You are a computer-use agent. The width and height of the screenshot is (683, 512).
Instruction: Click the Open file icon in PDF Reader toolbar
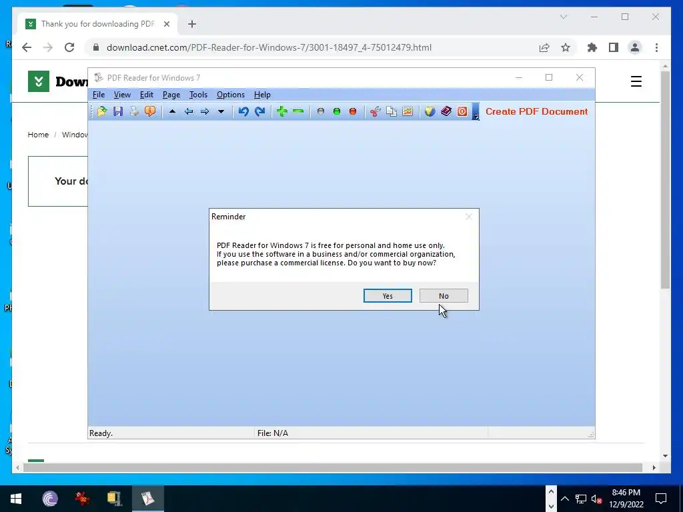coord(102,111)
